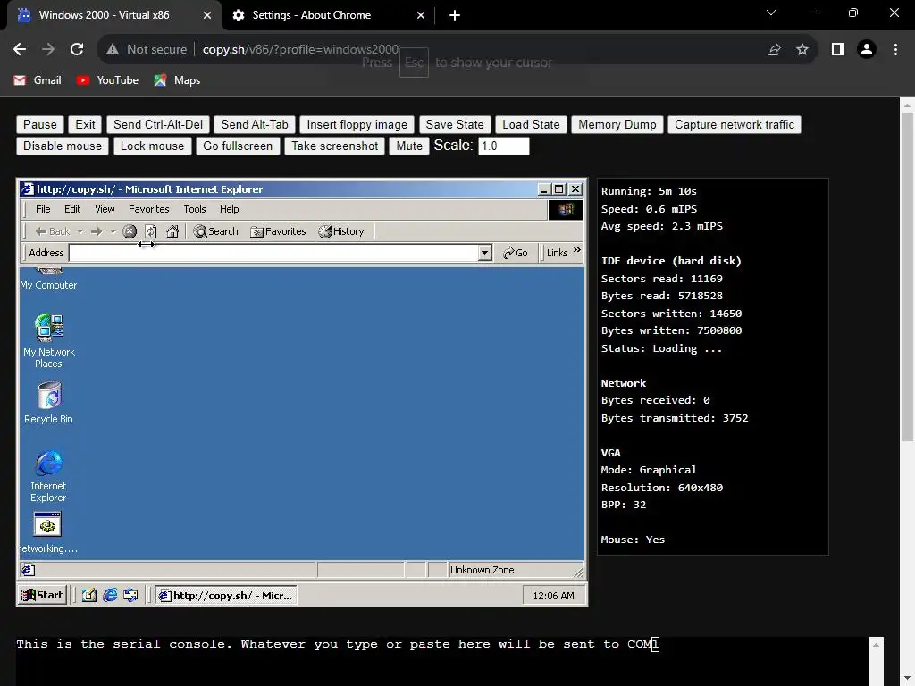Switch to Settings - About Chrome tab

328,15
